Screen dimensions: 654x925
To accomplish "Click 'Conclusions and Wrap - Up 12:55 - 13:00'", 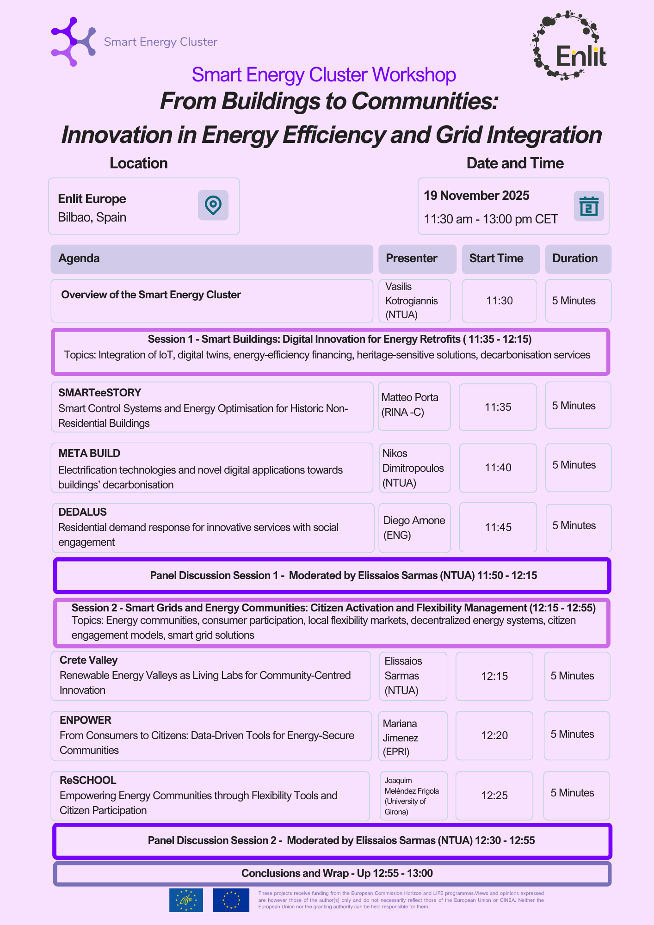I will pos(332,874).
